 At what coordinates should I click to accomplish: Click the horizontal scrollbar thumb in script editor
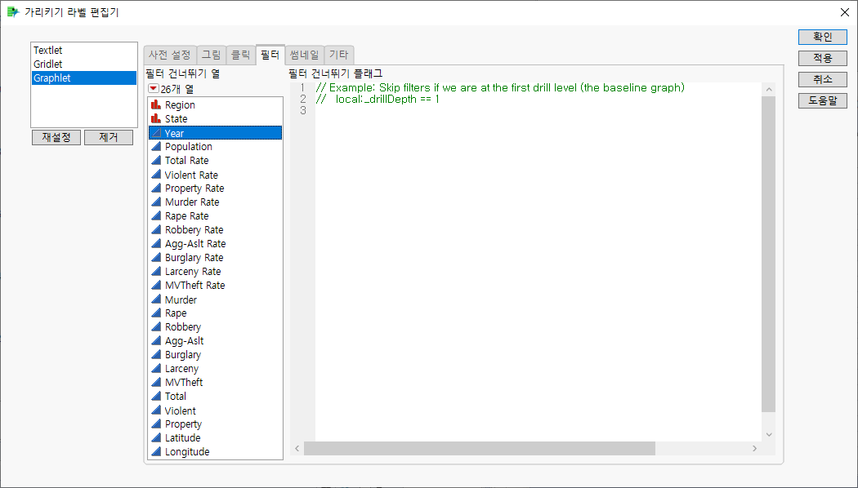pyautogui.click(x=480, y=448)
